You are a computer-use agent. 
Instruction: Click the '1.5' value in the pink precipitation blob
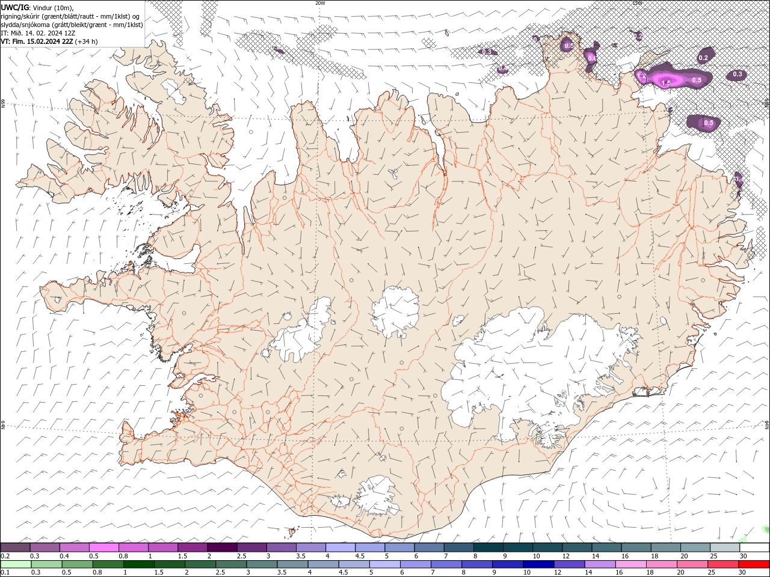(x=666, y=84)
